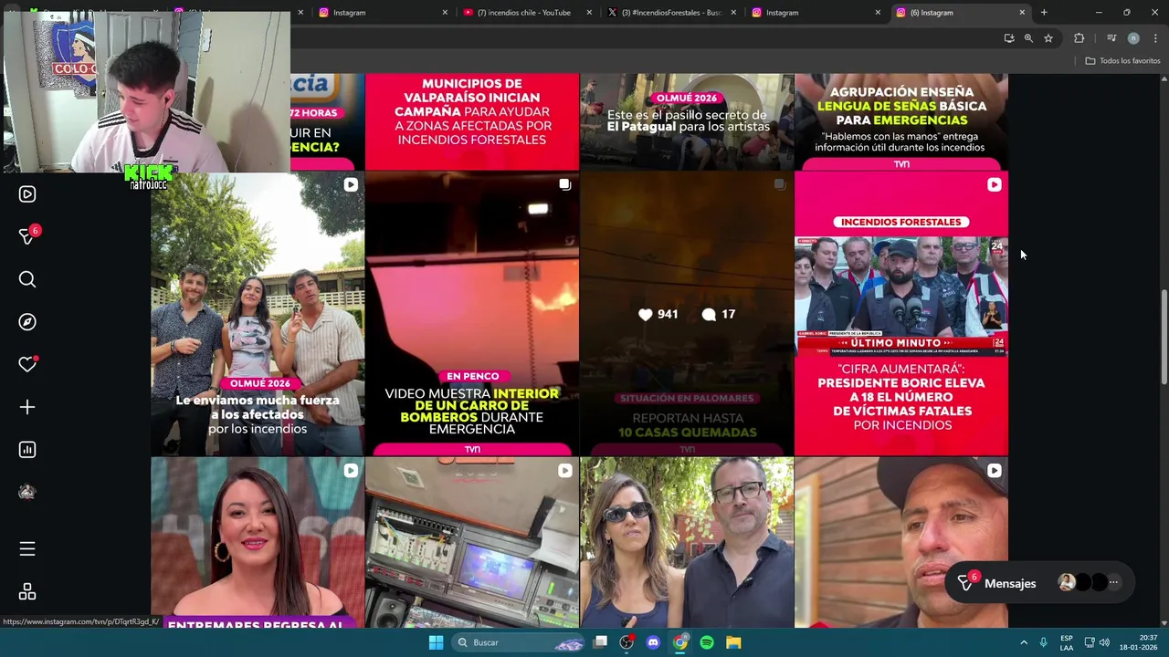Switch to the (6) Instagram active tab

coord(959,13)
